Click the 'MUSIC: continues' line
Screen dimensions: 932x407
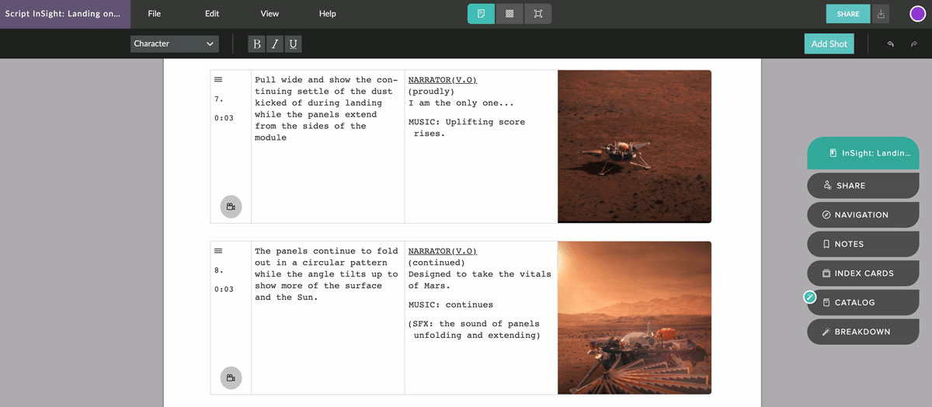coord(450,304)
